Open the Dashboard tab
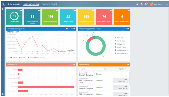 coord(14,4)
